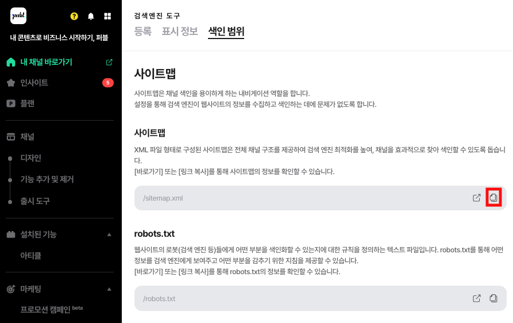Viewport: 513px width, 323px height.
Task: Open the 플랜 menu item
Action: tap(28, 103)
